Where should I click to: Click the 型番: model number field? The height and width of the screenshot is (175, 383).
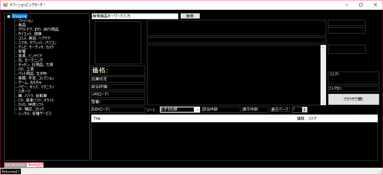pyautogui.click(x=118, y=102)
